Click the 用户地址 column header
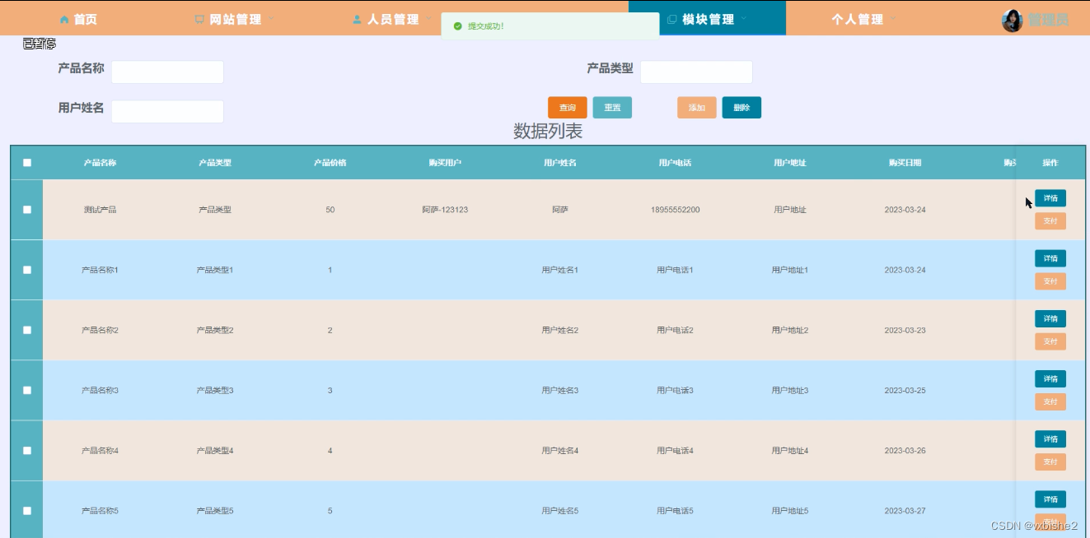This screenshot has height=538, width=1090. 790,163
